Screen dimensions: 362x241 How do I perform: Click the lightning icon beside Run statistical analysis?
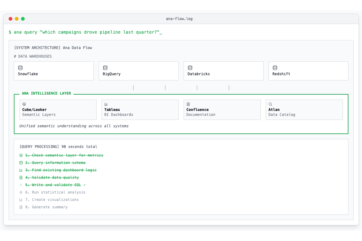20,192
